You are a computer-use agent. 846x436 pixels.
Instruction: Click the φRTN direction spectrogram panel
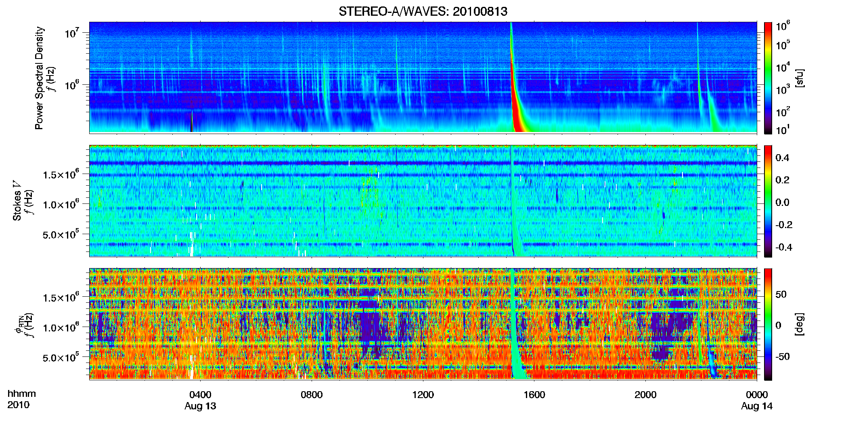[x=423, y=324]
